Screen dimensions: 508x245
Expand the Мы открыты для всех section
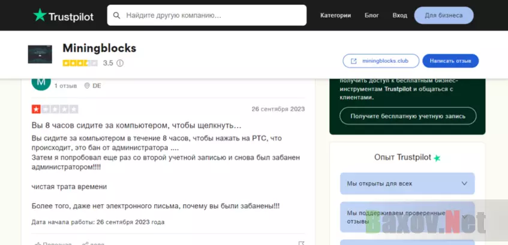point(407,183)
